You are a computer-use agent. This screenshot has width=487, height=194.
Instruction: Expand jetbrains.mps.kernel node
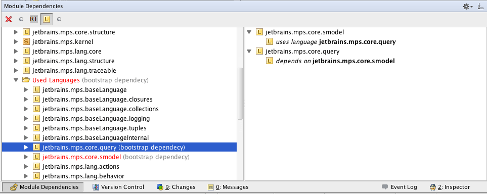point(16,41)
